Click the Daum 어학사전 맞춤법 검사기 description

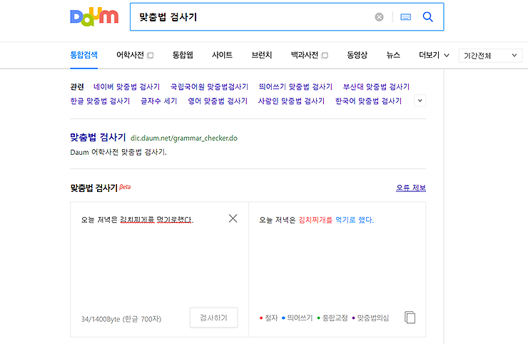118,152
